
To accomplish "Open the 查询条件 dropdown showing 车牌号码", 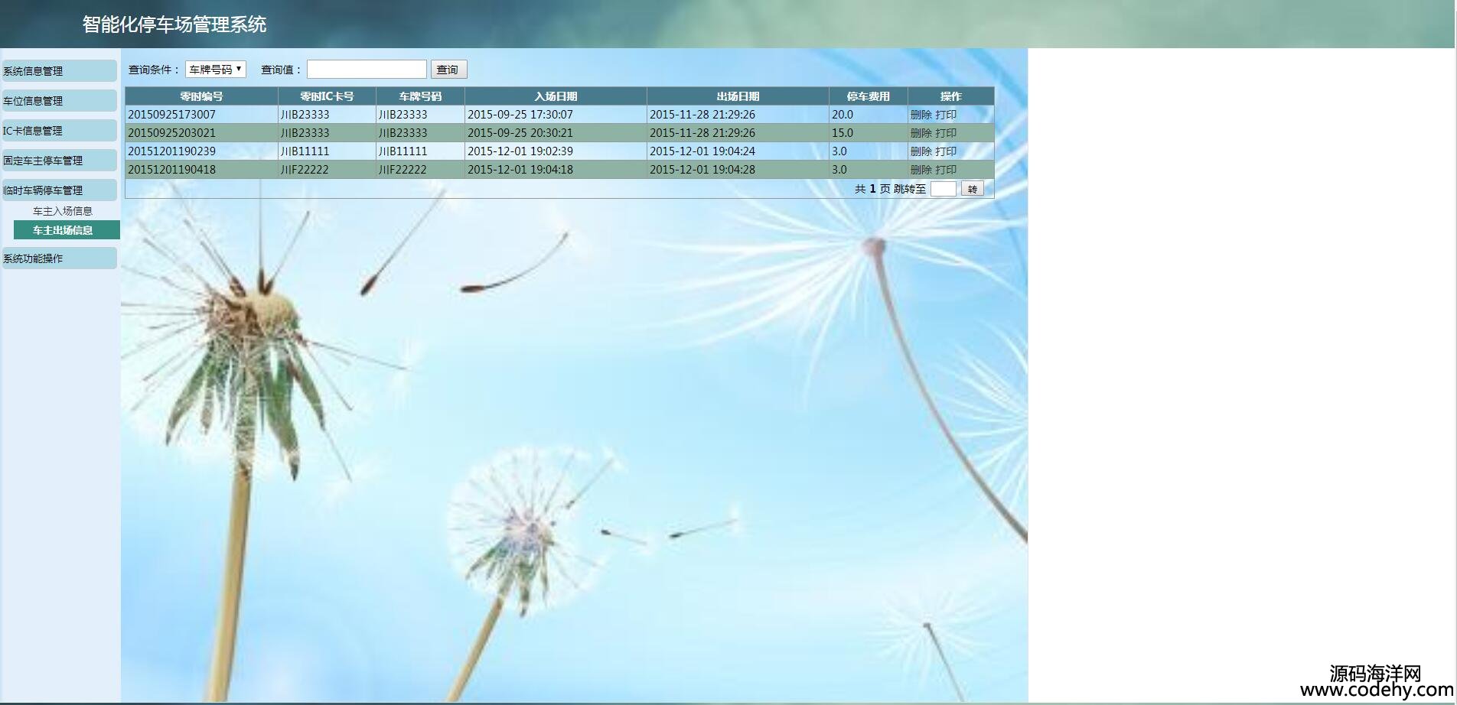I will pyautogui.click(x=215, y=70).
